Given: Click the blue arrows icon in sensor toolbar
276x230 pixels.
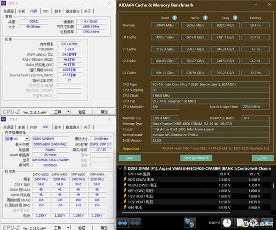Looking at the screenshot, I should tap(123, 223).
